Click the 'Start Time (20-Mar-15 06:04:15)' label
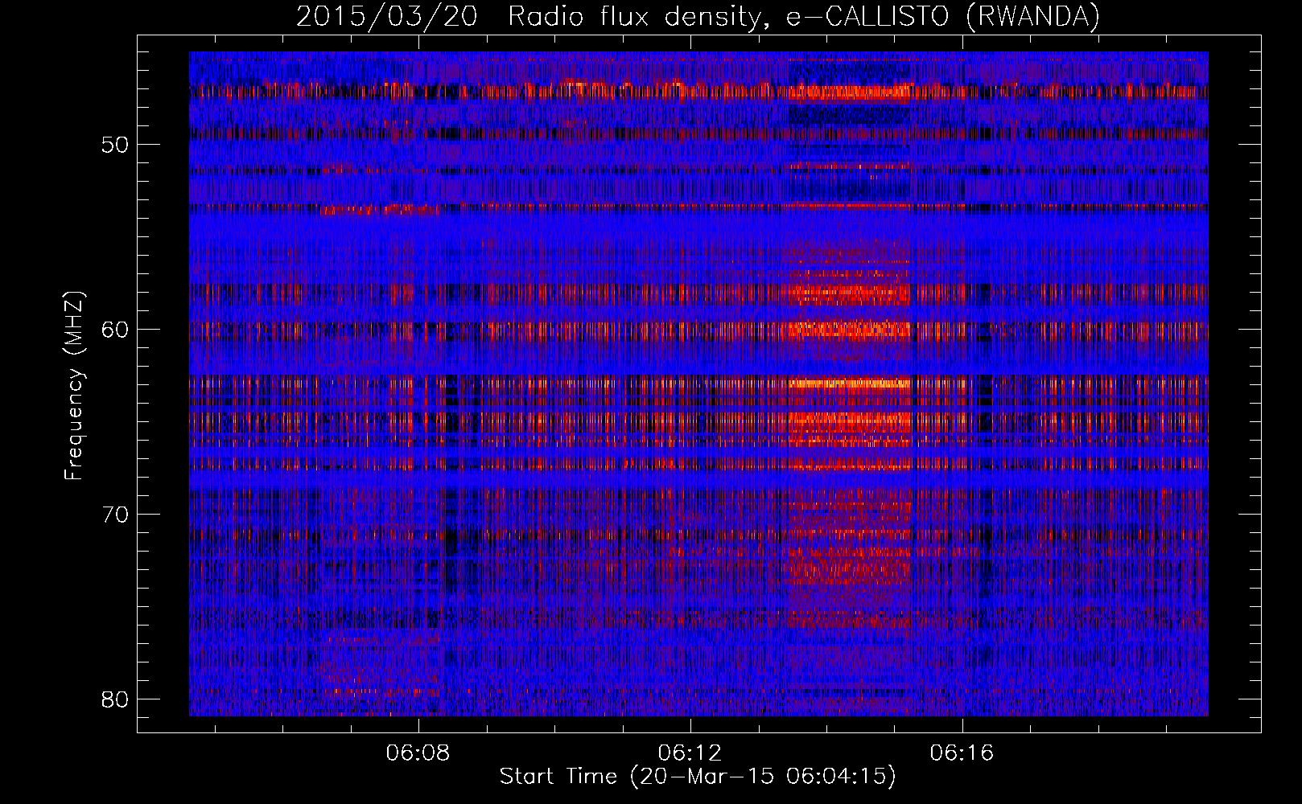The image size is (1302, 804). pyautogui.click(x=698, y=777)
